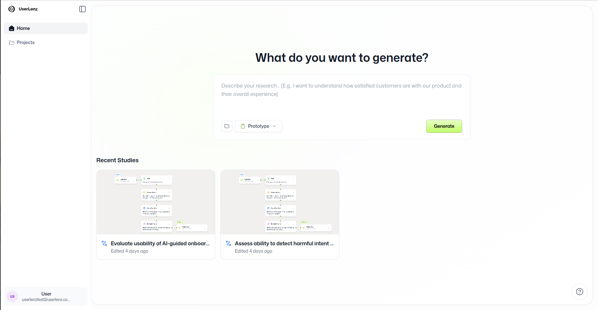Click the Evaluate usability of AI-guided onboarding title
The image size is (598, 310).
160,243
